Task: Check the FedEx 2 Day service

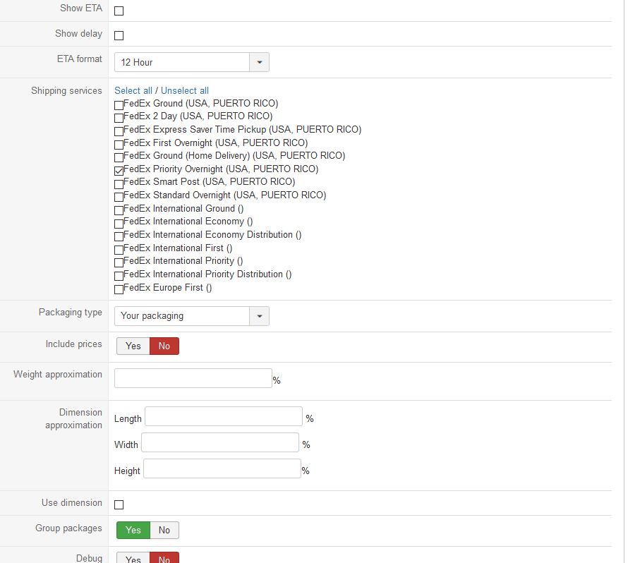Action: pyautogui.click(x=119, y=118)
